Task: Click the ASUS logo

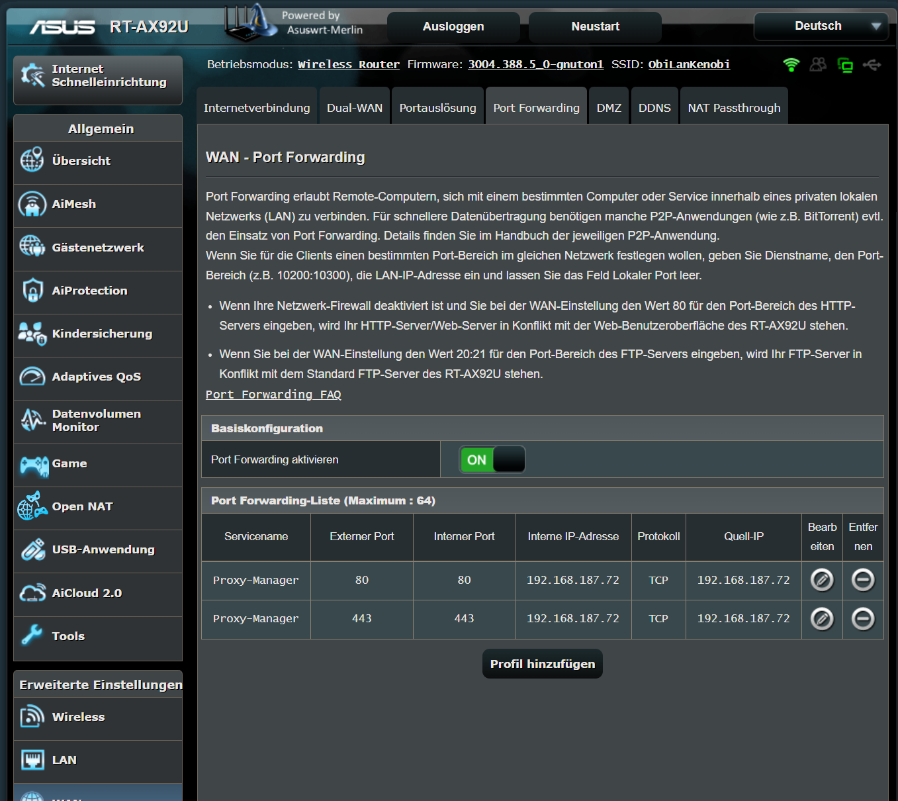Action: tap(62, 27)
